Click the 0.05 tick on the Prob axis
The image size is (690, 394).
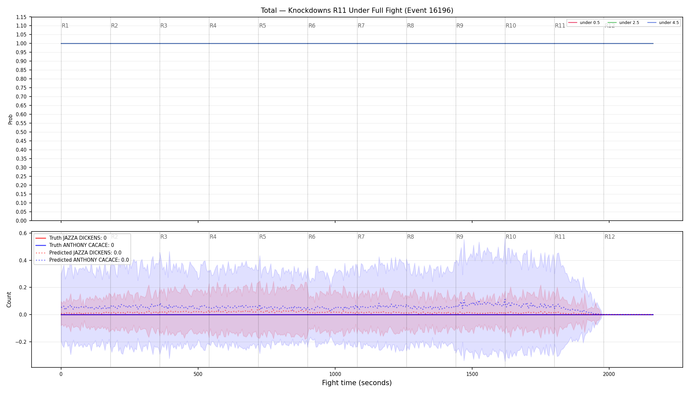21,212
